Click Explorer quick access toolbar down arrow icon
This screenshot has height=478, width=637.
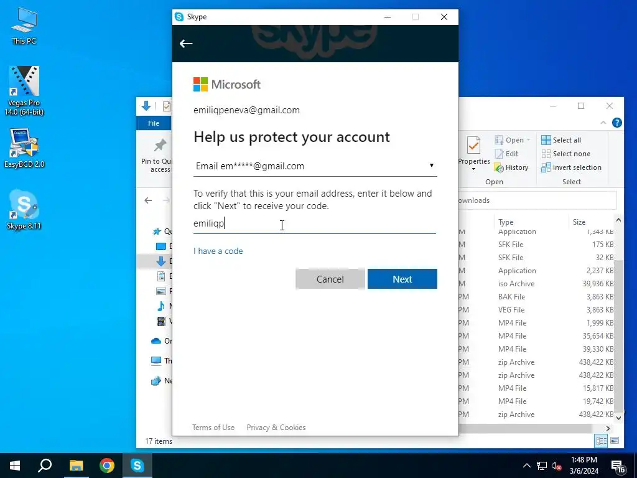pyautogui.click(x=146, y=106)
